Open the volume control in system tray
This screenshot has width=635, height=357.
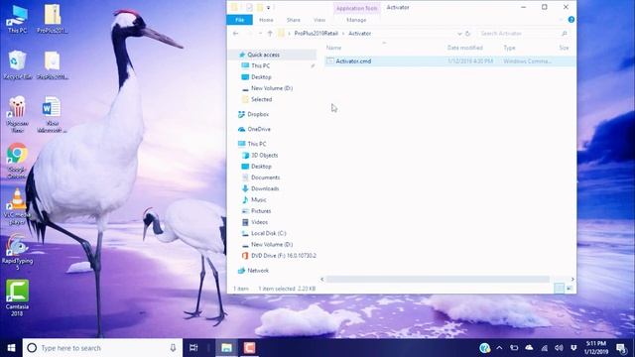(x=559, y=348)
